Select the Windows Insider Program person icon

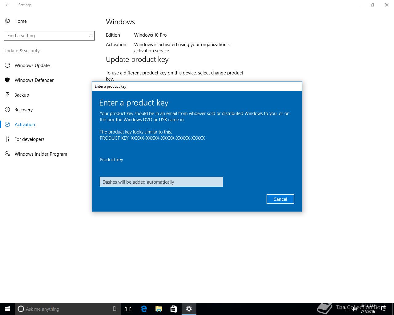point(7,154)
